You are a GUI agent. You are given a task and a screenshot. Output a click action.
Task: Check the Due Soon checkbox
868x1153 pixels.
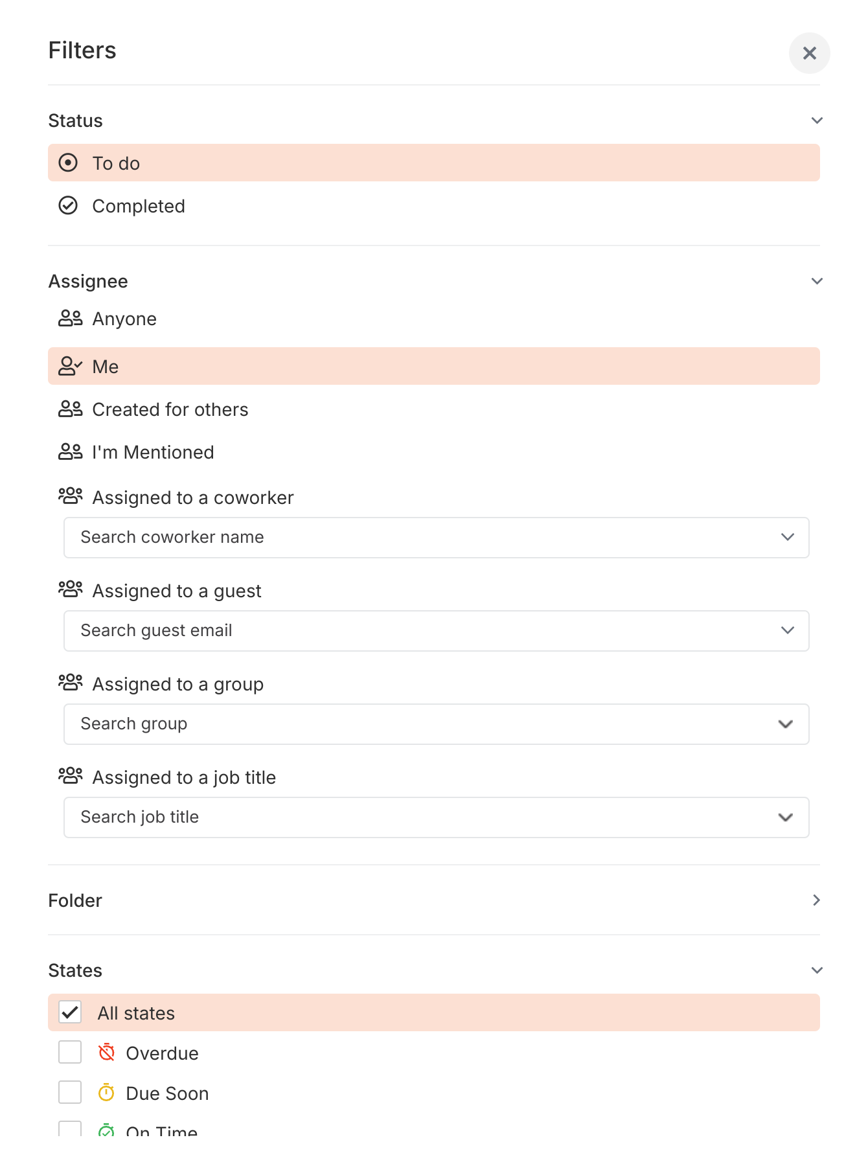(69, 1093)
